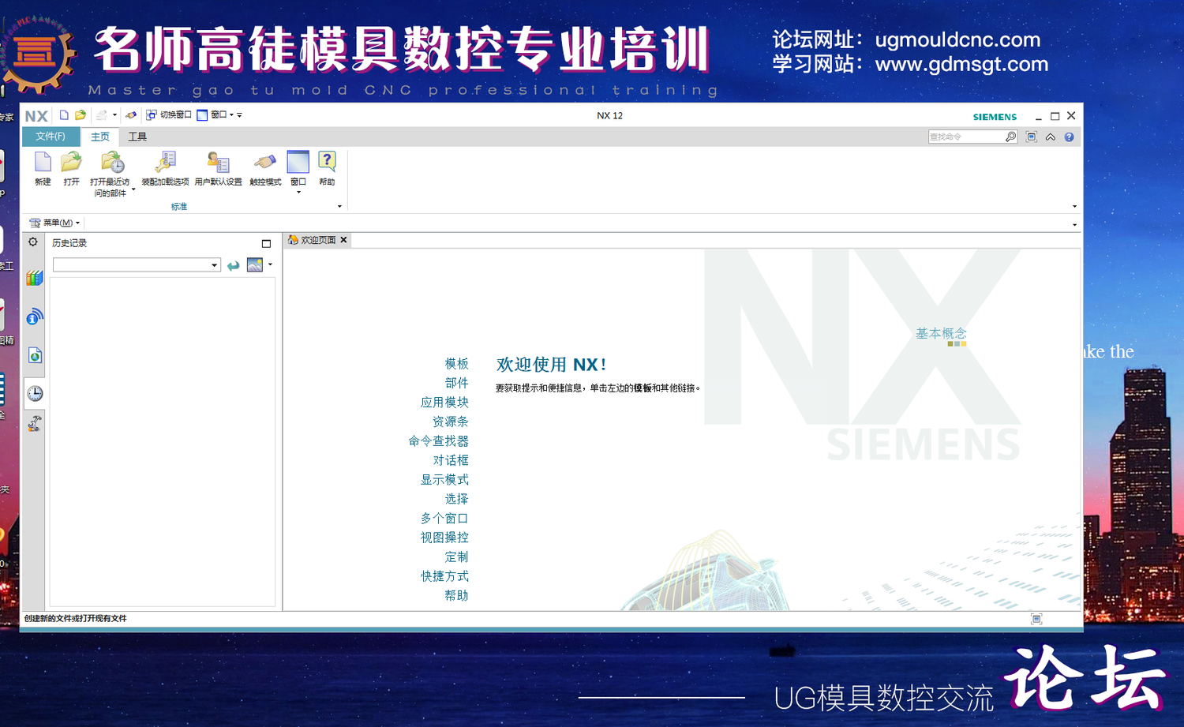Expand ribbon overflow arrow at right edge
The width and height of the screenshot is (1184, 727).
(1074, 207)
